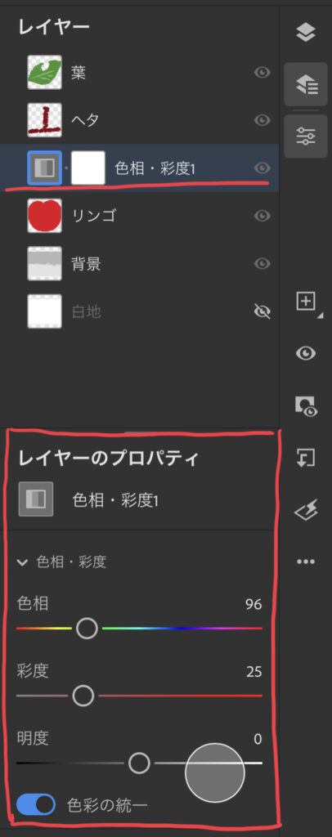
Task: Select the detailed layers view icon
Action: 306,84
